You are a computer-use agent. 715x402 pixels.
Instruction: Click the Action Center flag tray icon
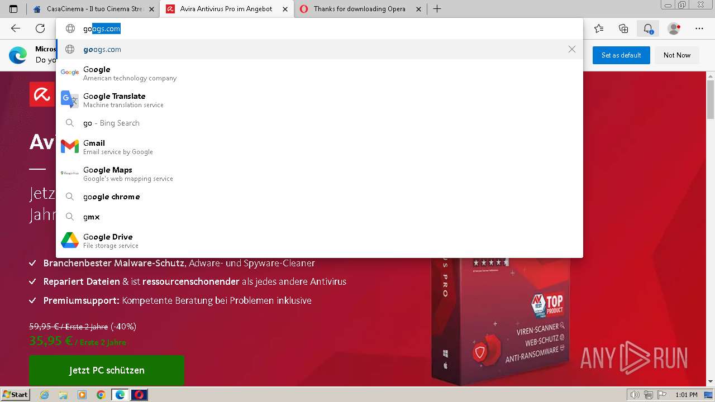pyautogui.click(x=661, y=395)
